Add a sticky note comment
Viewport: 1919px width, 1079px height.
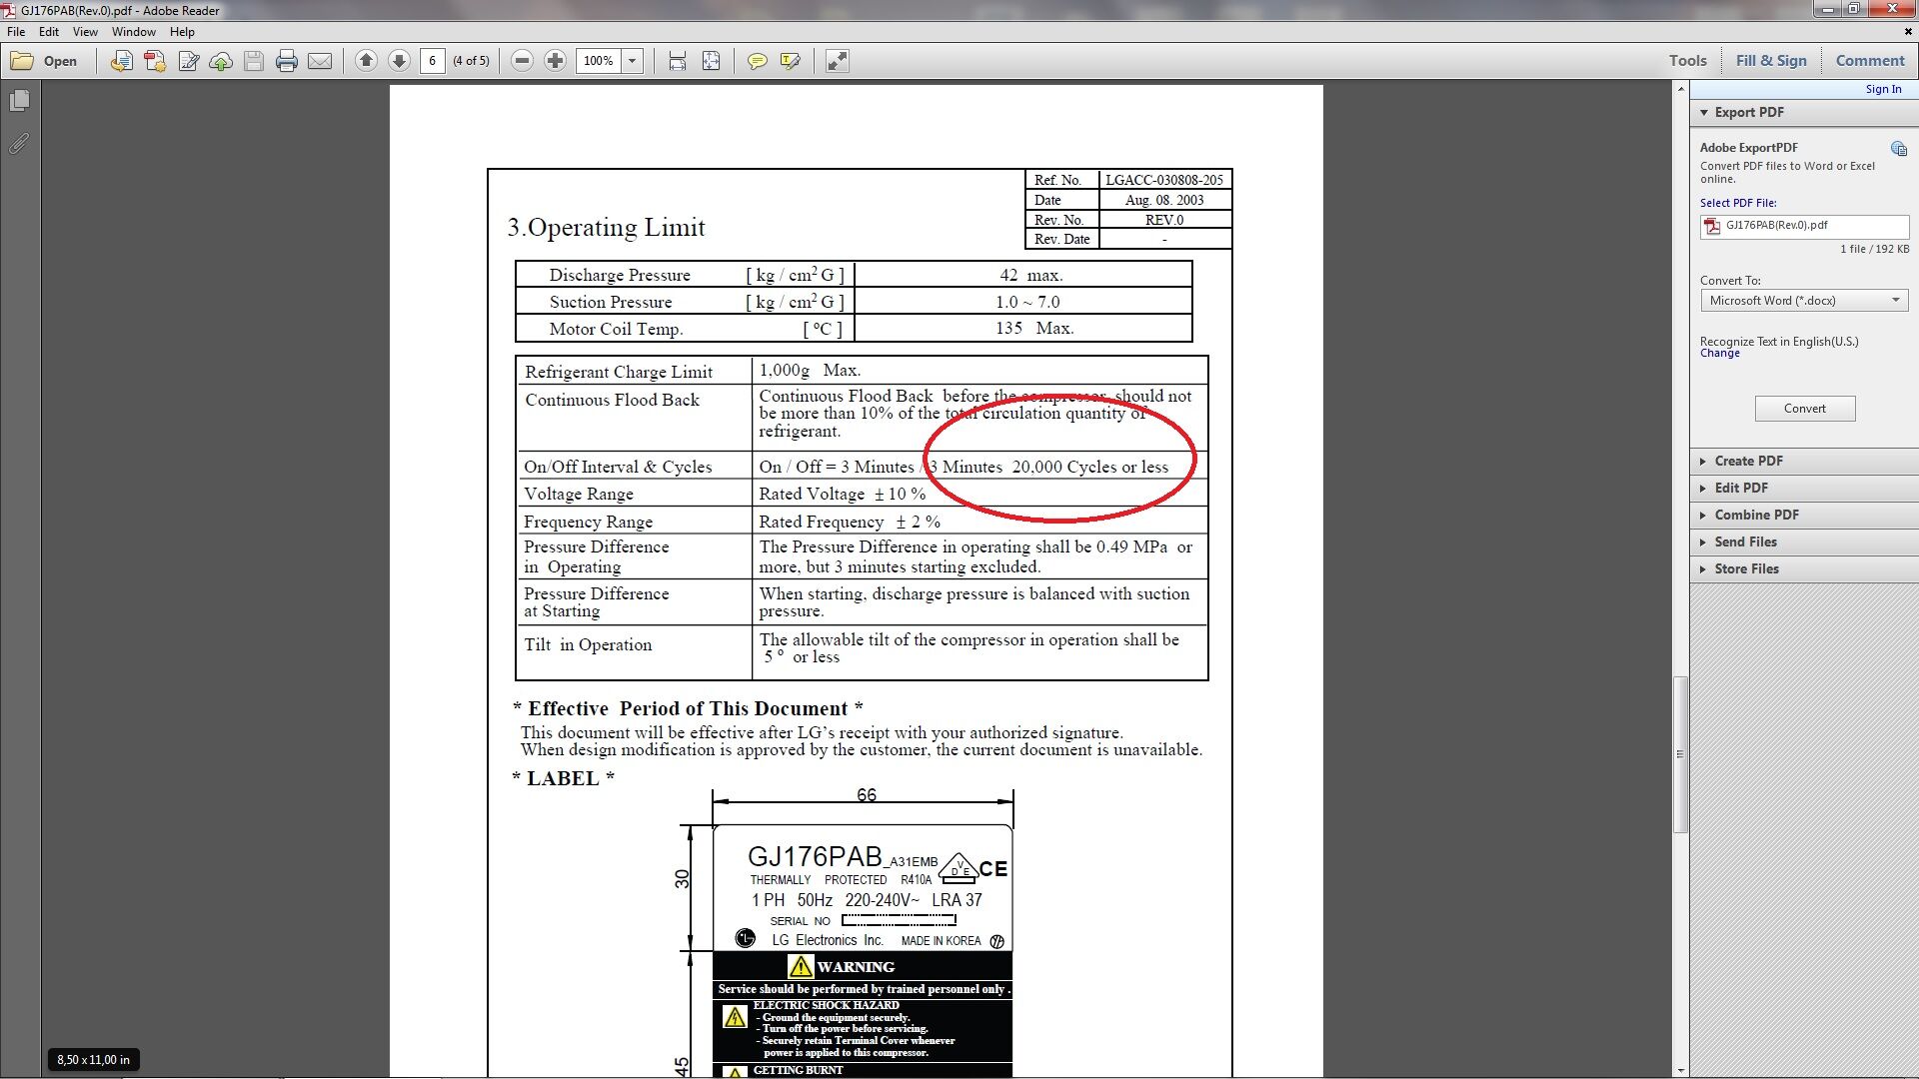click(x=758, y=61)
